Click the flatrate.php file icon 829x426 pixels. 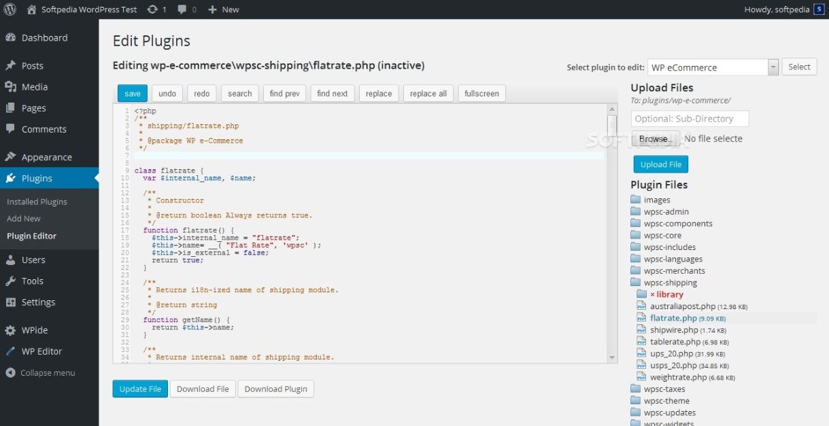tap(641, 318)
